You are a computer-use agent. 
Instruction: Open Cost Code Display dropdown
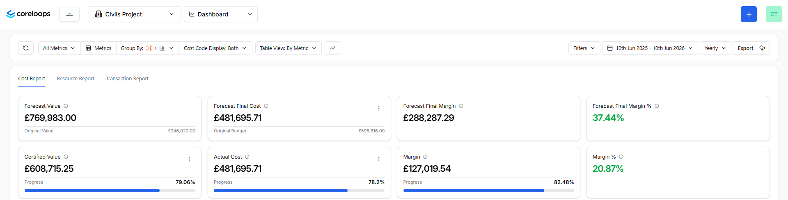215,48
